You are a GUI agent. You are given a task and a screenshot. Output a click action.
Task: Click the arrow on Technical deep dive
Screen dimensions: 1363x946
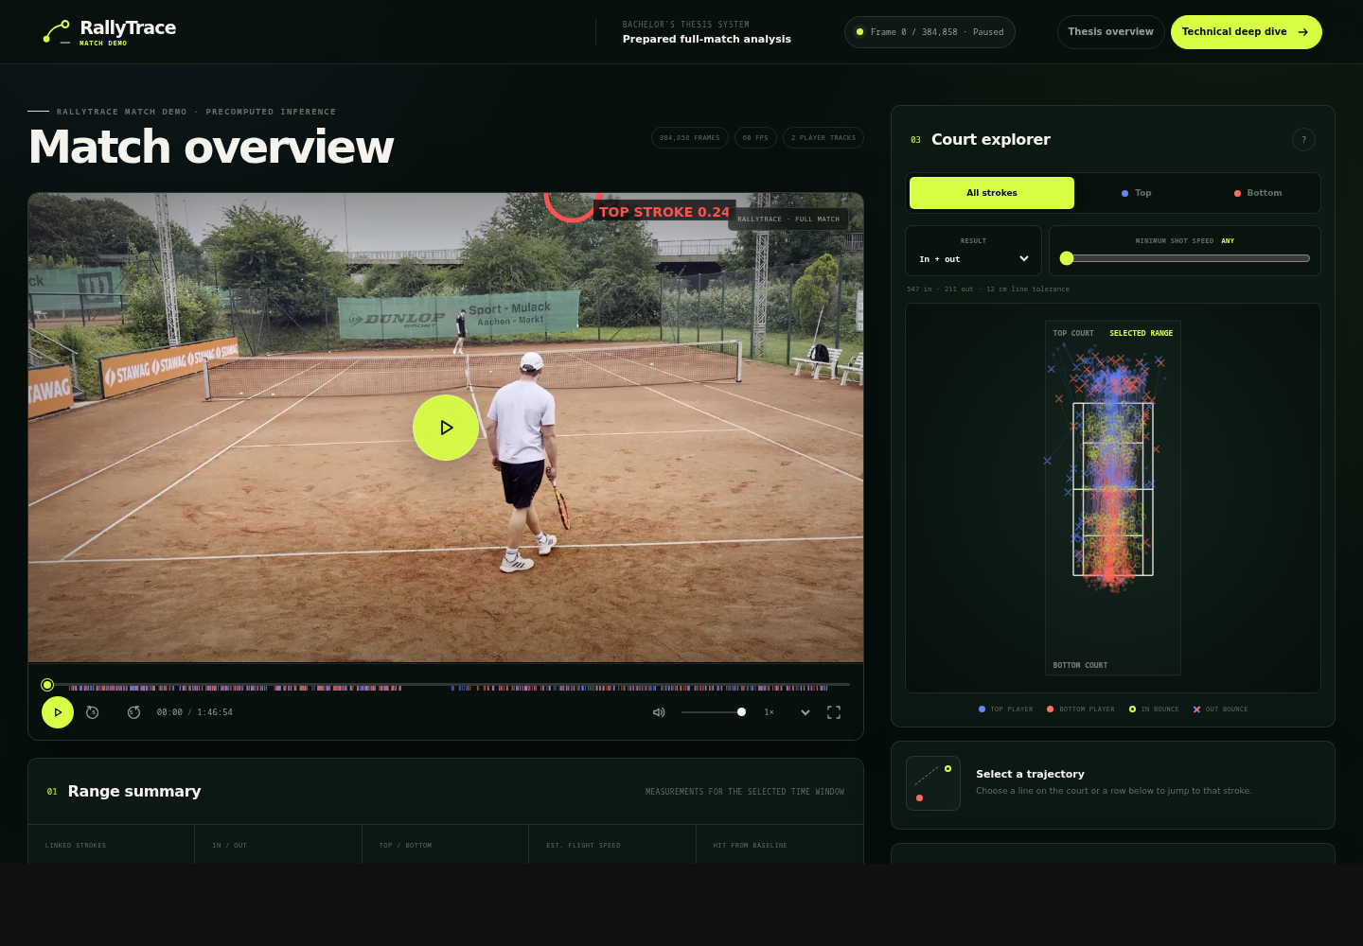[x=1303, y=32]
